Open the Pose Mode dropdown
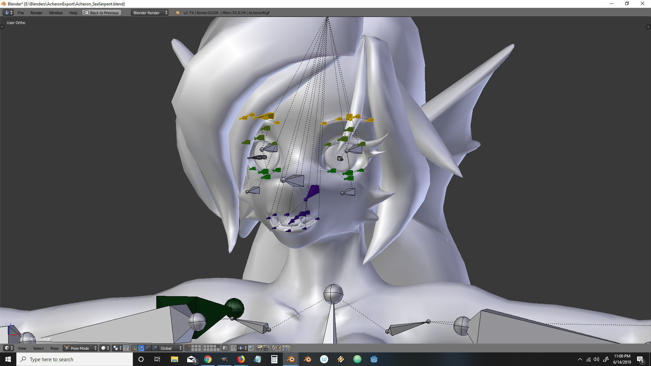The width and height of the screenshot is (651, 366). pos(81,348)
